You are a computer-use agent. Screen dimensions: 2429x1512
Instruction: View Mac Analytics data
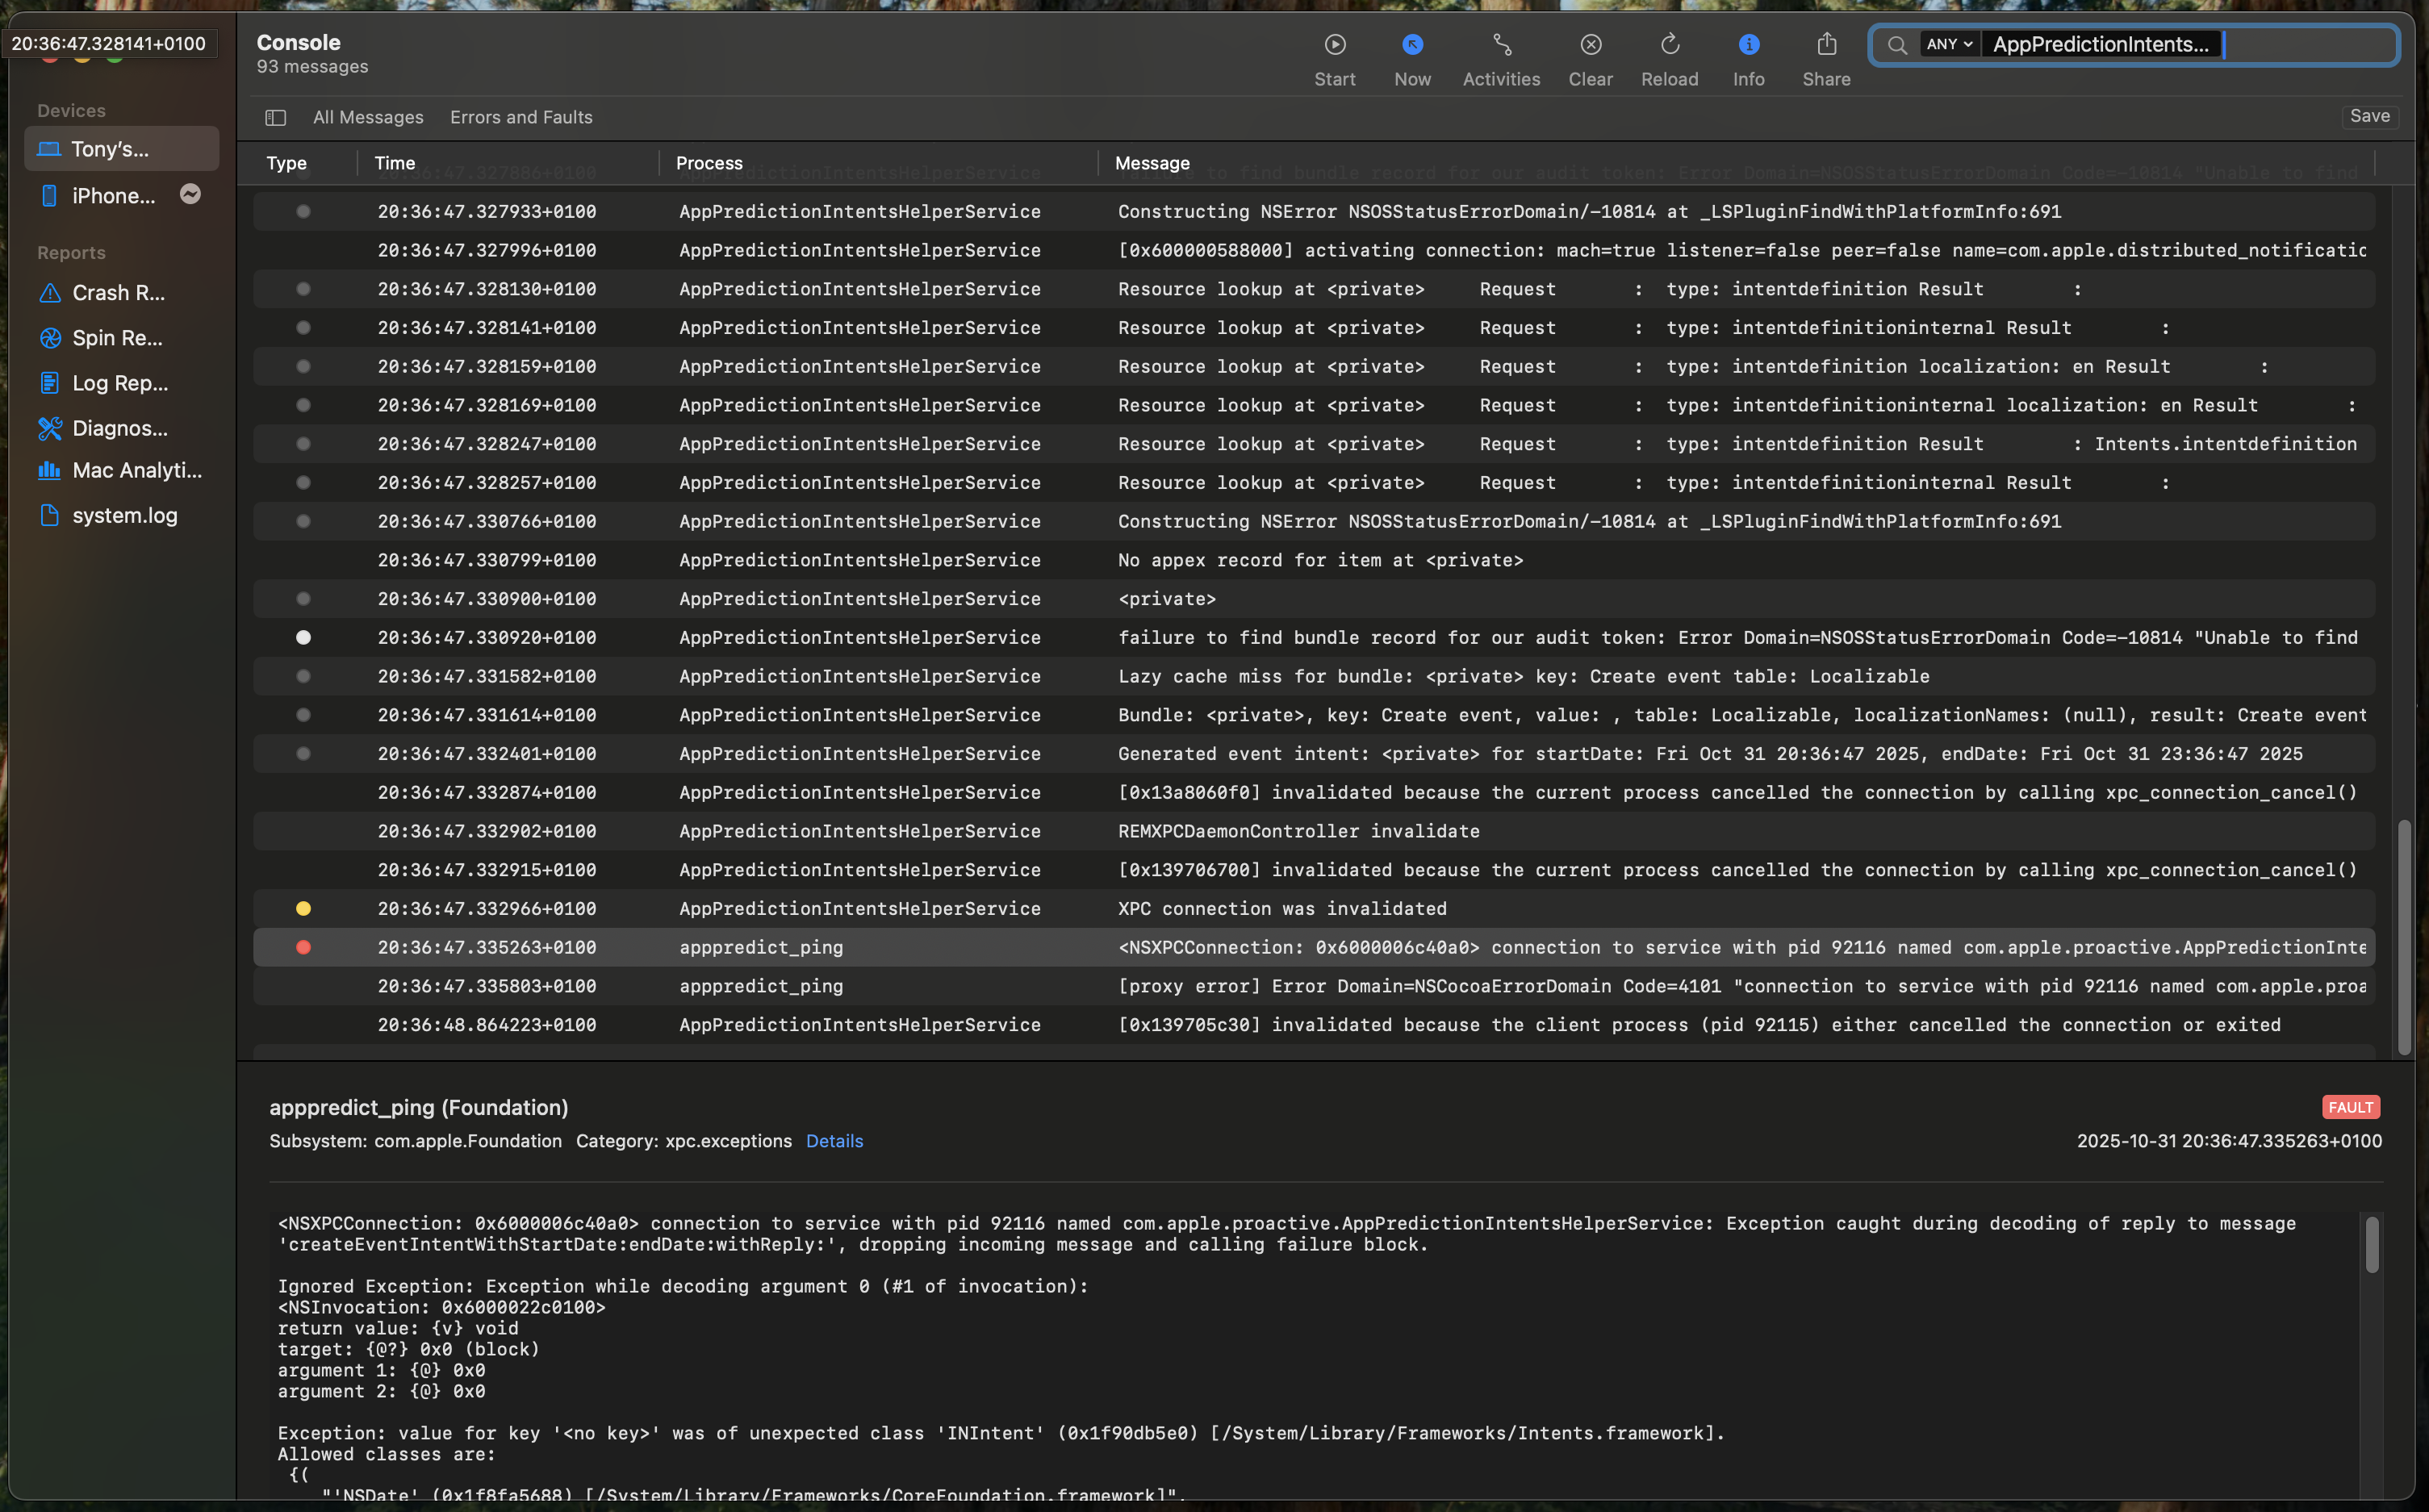[135, 470]
